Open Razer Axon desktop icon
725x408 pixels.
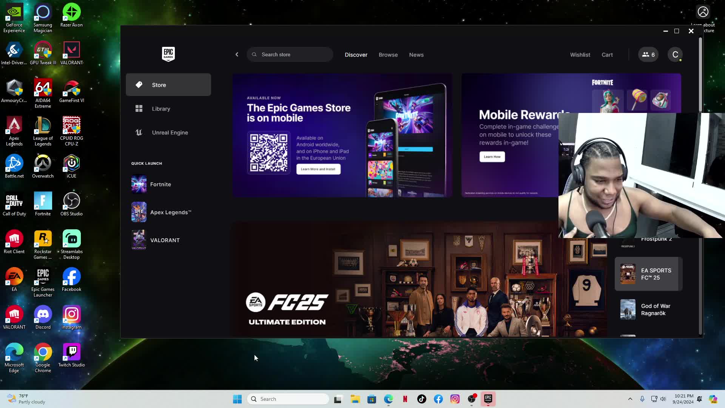coord(71,15)
